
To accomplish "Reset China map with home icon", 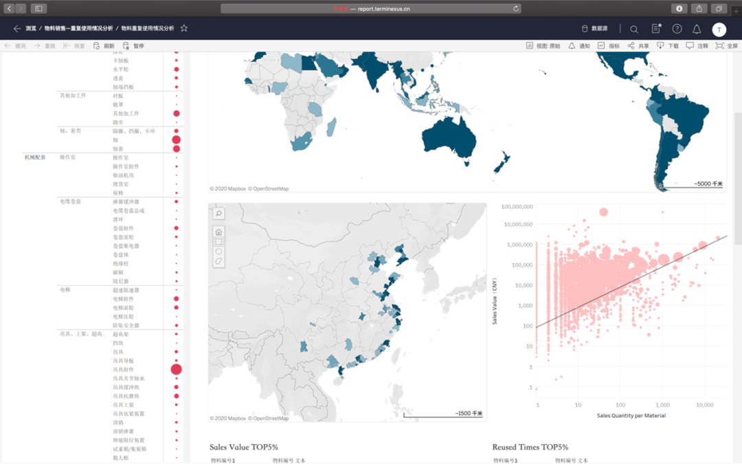I will click(218, 232).
